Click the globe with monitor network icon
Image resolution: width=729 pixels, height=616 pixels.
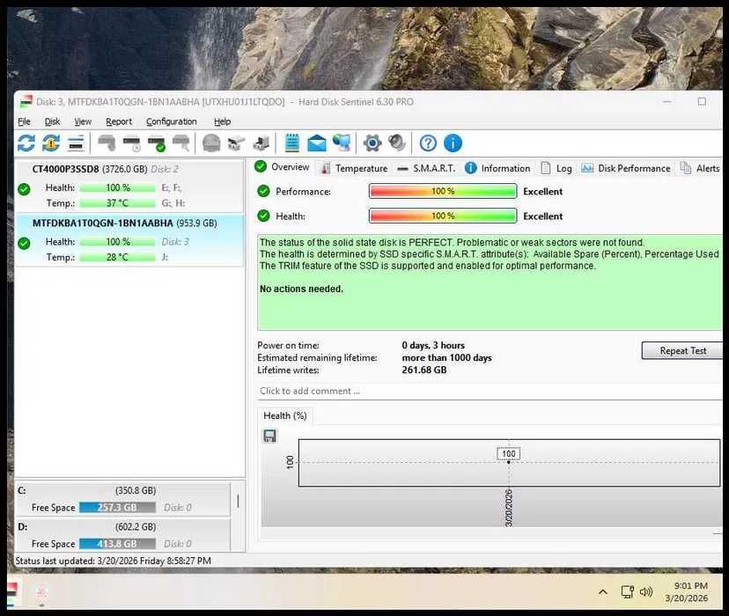tap(342, 143)
